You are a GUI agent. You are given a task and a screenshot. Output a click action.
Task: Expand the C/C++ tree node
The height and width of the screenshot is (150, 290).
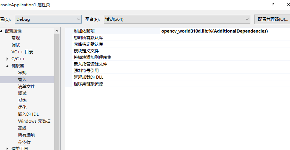(x=7, y=59)
